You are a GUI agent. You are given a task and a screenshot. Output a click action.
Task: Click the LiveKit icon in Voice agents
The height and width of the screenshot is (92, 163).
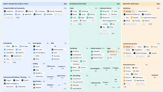tap(34, 46)
